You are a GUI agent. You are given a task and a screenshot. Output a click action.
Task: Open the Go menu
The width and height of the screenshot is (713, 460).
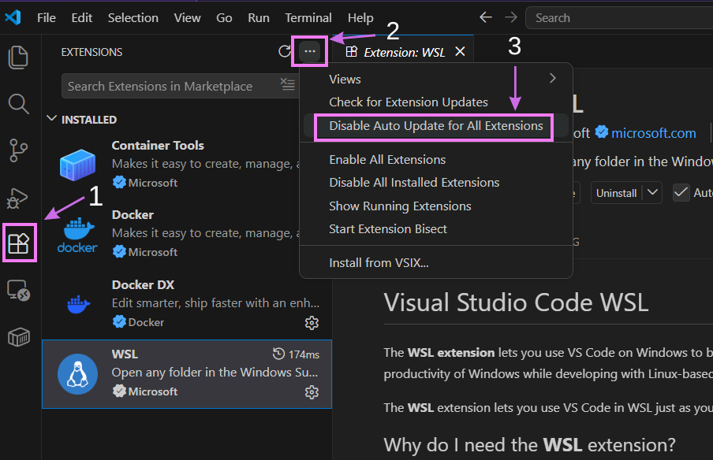pyautogui.click(x=224, y=17)
